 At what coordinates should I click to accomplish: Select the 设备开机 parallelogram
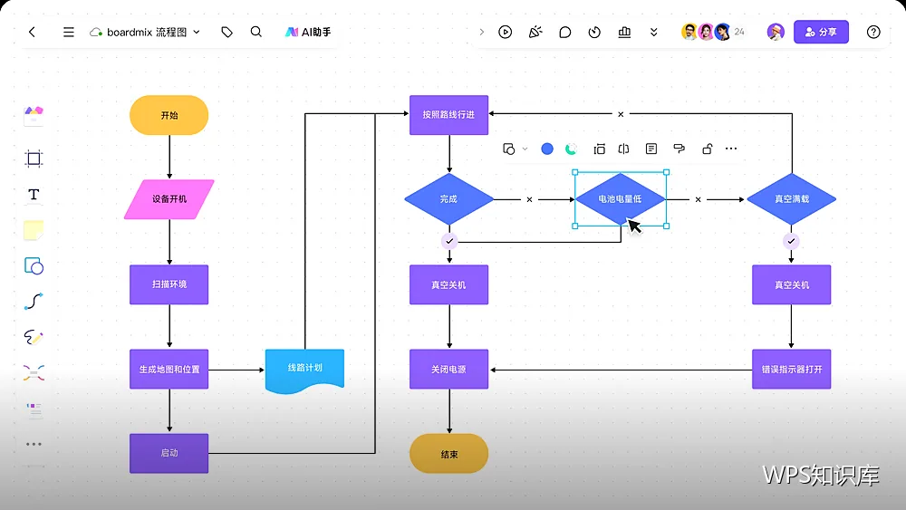coord(169,199)
